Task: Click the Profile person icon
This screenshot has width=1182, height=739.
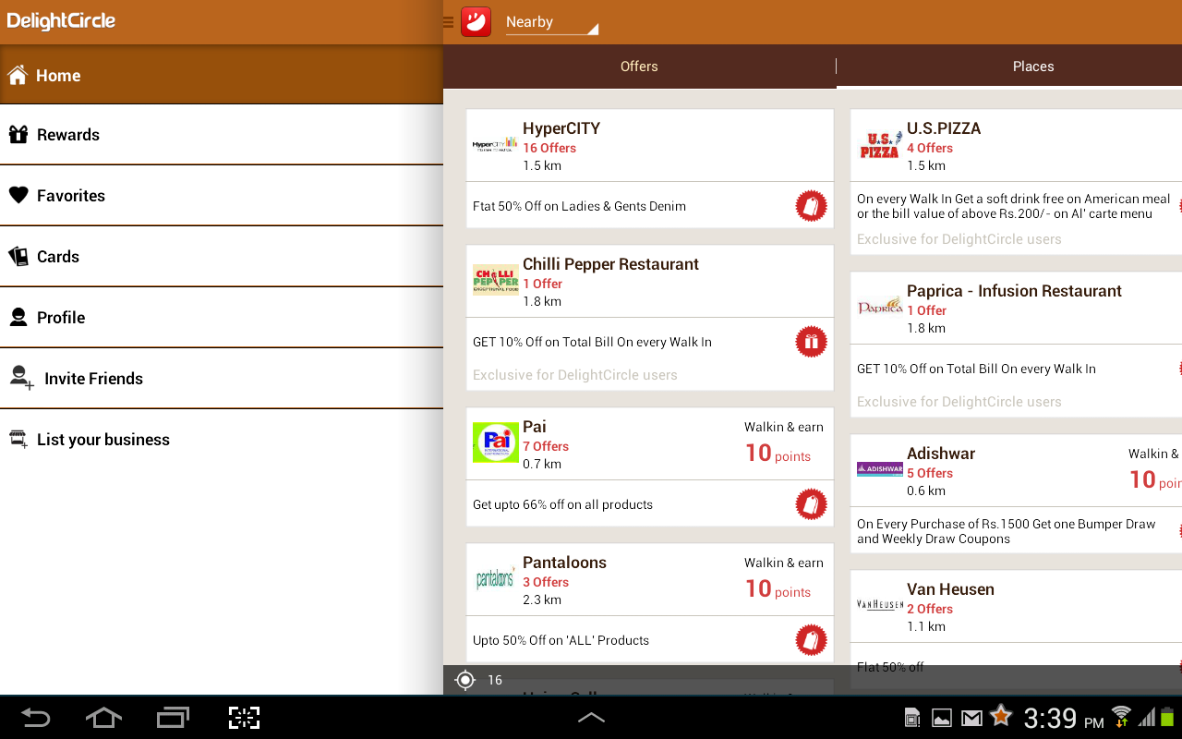Action: click(x=18, y=318)
